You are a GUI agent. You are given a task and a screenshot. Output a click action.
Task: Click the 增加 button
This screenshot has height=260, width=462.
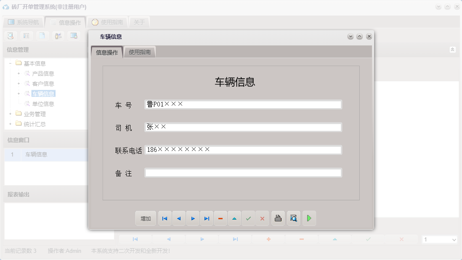tap(145, 218)
